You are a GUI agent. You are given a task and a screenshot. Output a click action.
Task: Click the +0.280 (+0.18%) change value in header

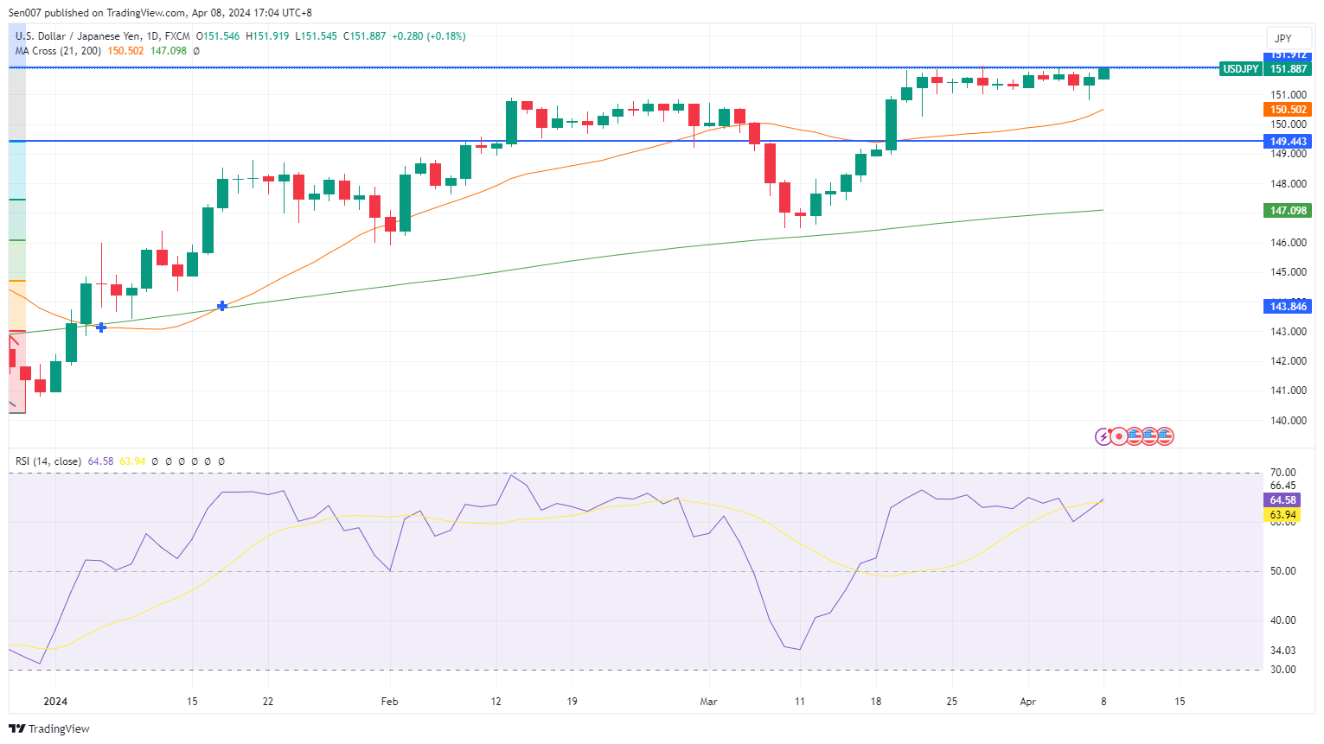(428, 36)
